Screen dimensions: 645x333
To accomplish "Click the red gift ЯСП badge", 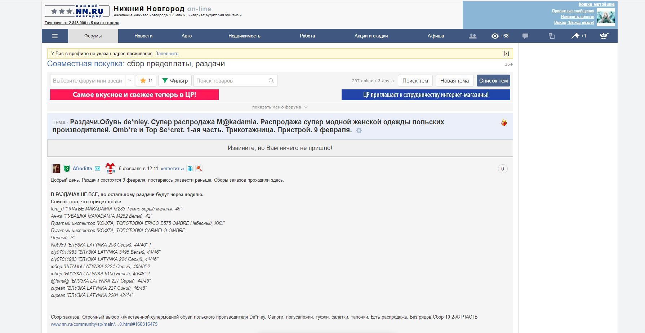I will click(110, 168).
